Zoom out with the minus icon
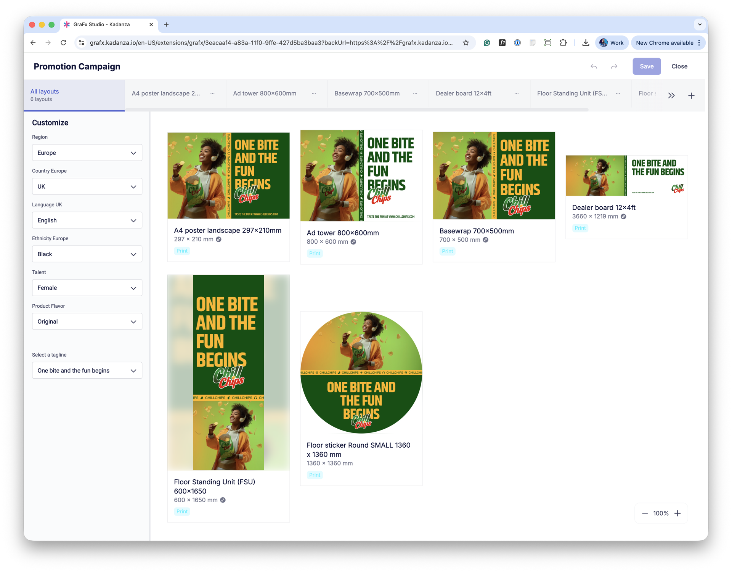732x572 pixels. (645, 513)
